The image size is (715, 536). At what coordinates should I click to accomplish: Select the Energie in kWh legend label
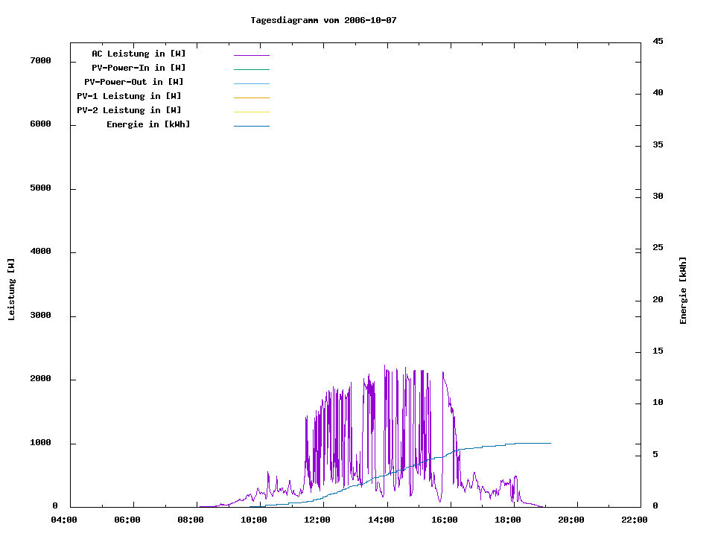(148, 124)
